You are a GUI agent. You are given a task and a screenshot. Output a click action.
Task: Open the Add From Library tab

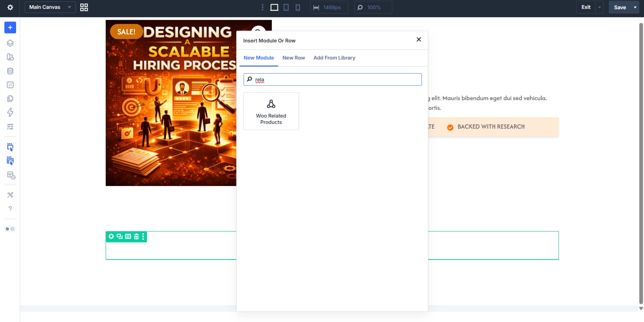tap(334, 58)
